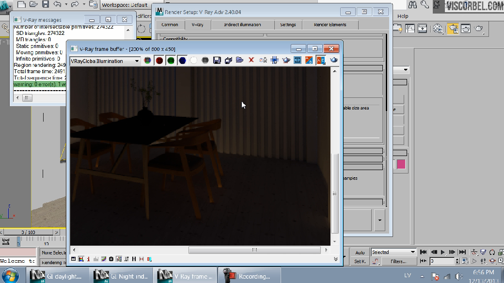
Task: Click Save File icon in quick toolbar
Action: pos(46,4)
